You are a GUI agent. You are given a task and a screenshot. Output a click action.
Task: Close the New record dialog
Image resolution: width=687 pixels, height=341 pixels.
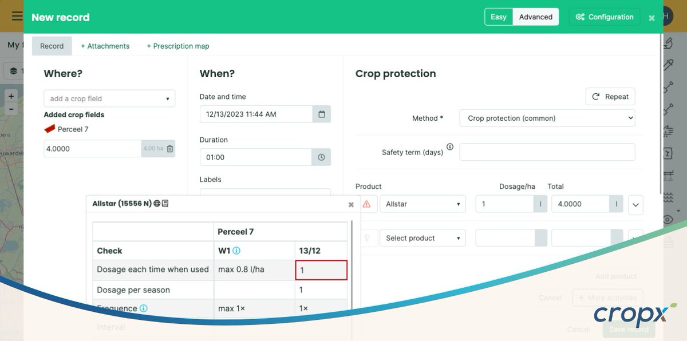652,18
